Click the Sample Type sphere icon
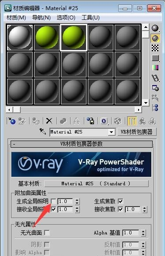The width and height of the screenshot is (165, 256). click(155, 28)
